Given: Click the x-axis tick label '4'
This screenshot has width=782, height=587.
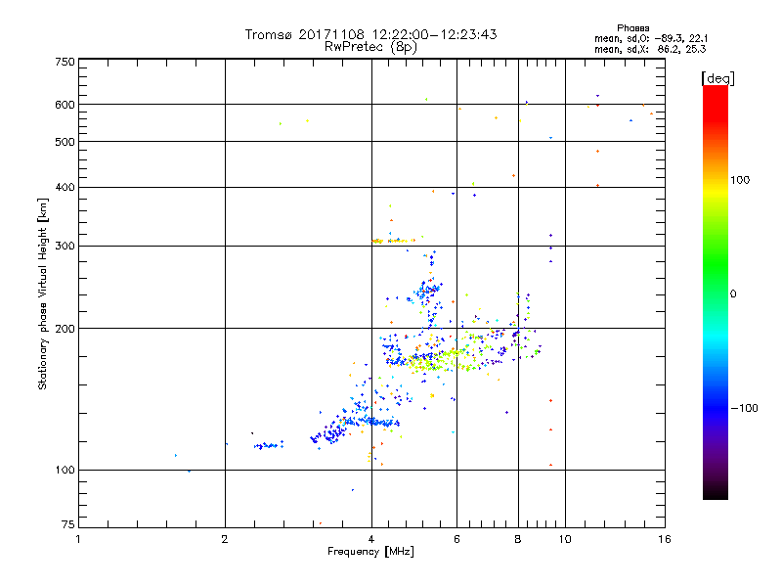Looking at the screenshot, I should click(371, 539).
